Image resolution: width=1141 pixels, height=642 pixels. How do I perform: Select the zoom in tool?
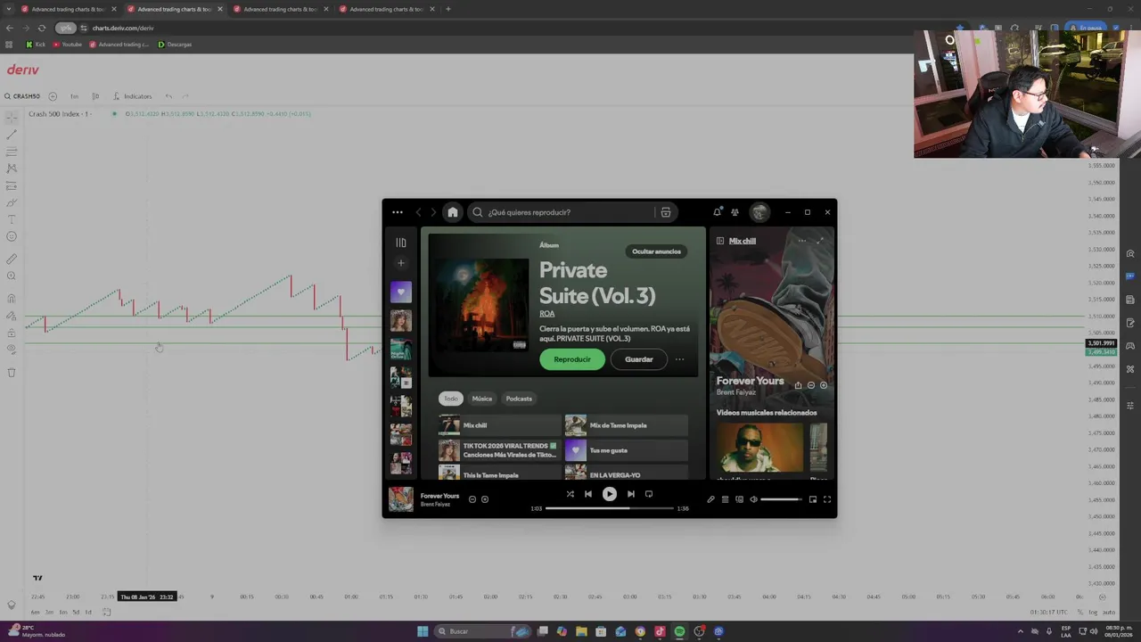click(x=12, y=276)
